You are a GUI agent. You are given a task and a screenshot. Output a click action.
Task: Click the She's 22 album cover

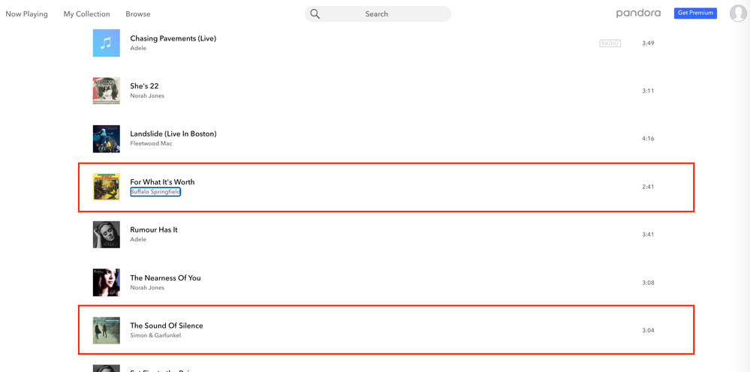[106, 91]
